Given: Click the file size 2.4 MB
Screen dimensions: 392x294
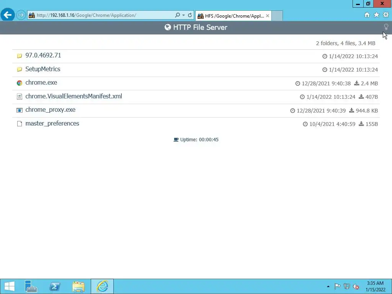Looking at the screenshot, I should click(369, 83).
